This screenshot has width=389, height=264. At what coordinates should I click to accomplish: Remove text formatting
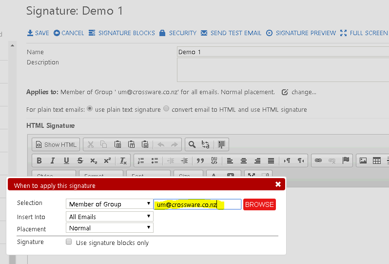coord(123,161)
